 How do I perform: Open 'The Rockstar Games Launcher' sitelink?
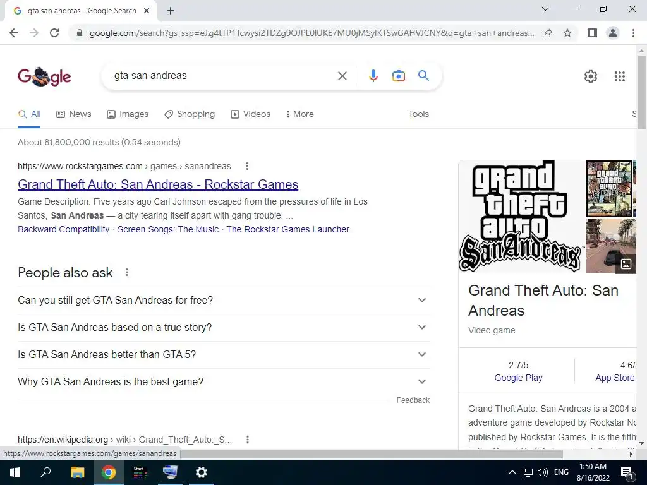(287, 229)
